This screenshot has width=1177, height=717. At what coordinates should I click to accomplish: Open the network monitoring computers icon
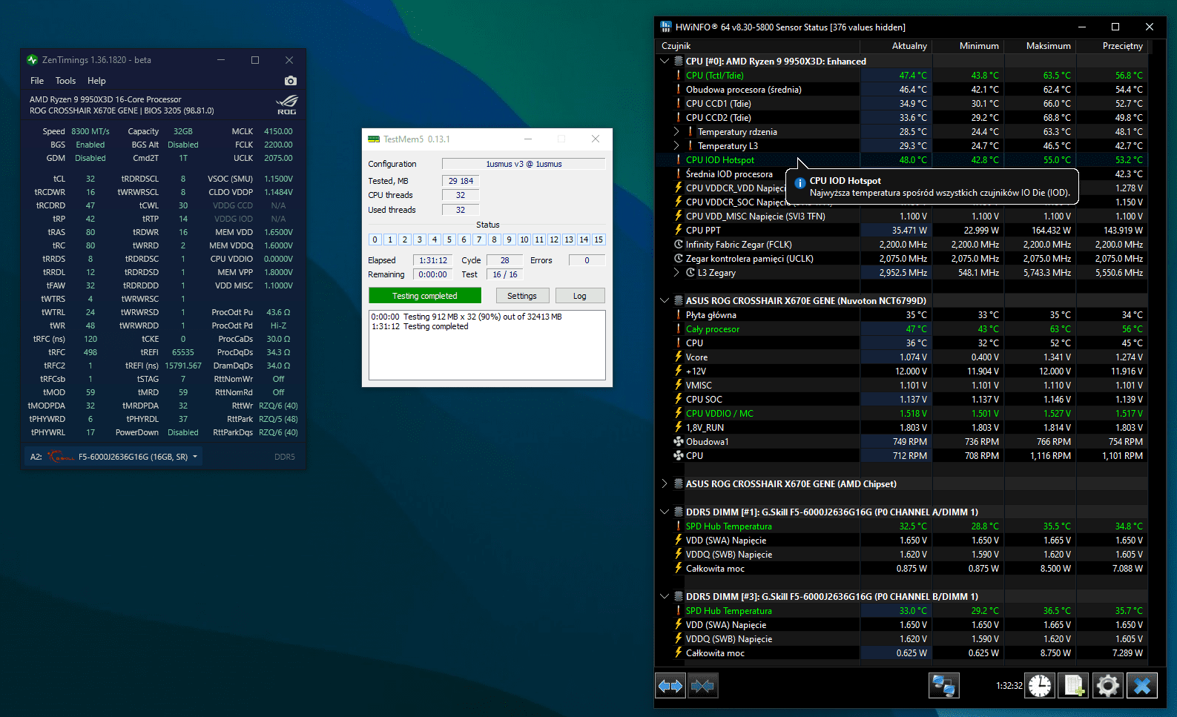click(943, 686)
